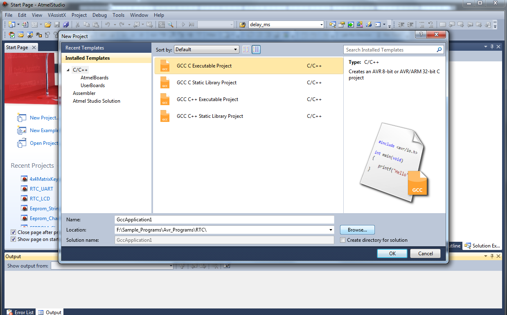The image size is (507, 315).
Task: Click the Browse... button
Action: click(x=358, y=230)
